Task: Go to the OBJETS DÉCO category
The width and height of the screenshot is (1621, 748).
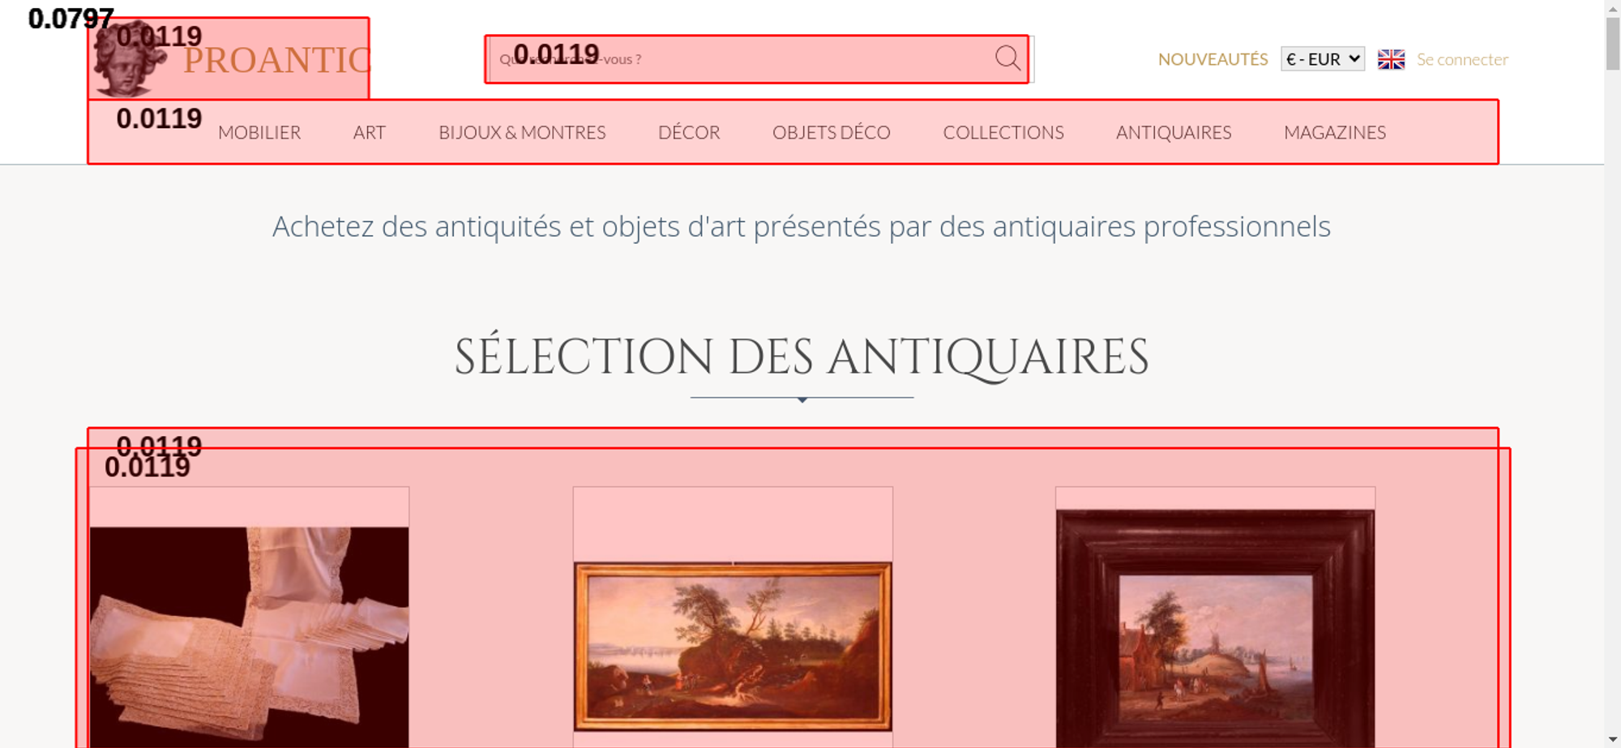Action: pyautogui.click(x=832, y=132)
